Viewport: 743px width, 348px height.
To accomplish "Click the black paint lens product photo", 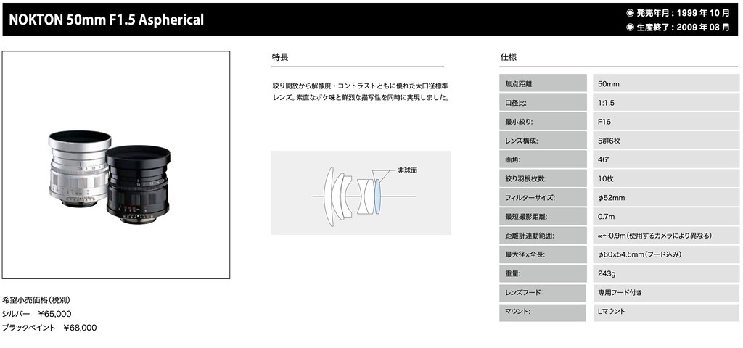I will [x=138, y=184].
